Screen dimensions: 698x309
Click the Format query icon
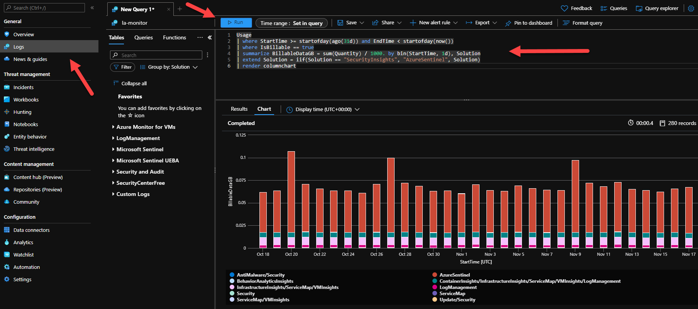pos(566,23)
